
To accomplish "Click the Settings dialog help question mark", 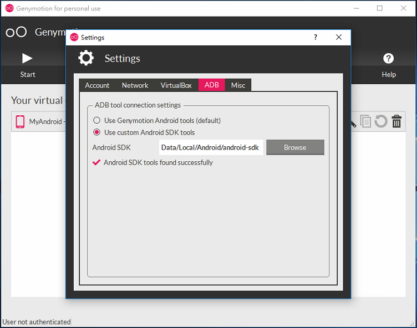I will pyautogui.click(x=316, y=37).
